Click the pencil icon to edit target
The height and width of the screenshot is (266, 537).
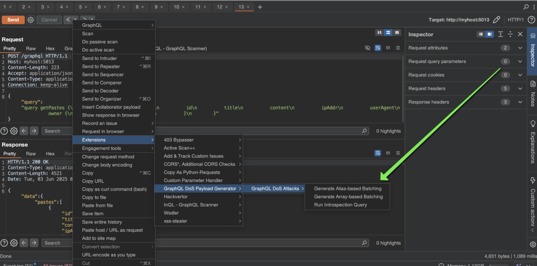(497, 20)
